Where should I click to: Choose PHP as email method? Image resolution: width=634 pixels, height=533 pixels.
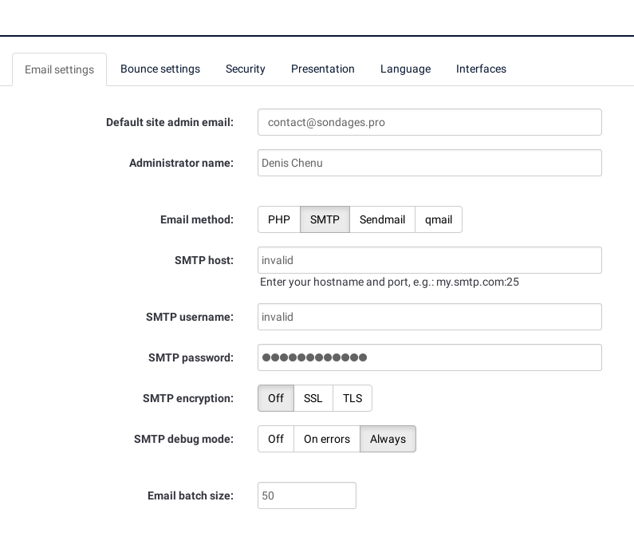click(279, 219)
